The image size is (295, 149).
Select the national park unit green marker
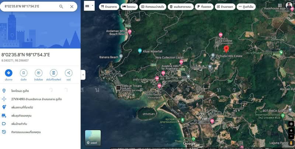coord(182,120)
